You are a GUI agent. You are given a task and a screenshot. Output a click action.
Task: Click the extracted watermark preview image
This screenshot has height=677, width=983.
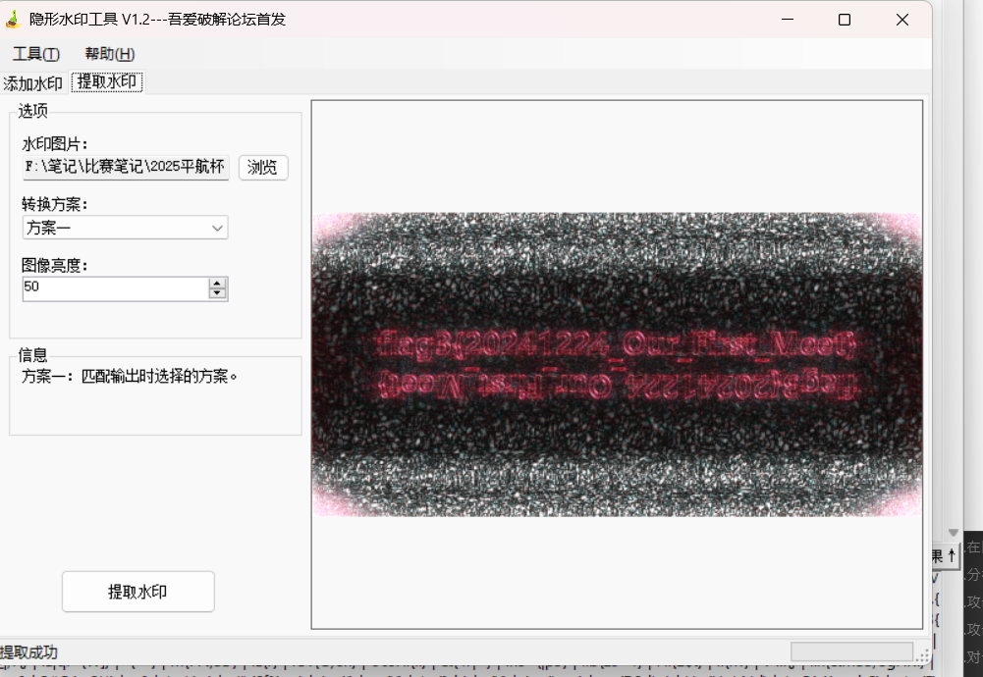tap(617, 364)
